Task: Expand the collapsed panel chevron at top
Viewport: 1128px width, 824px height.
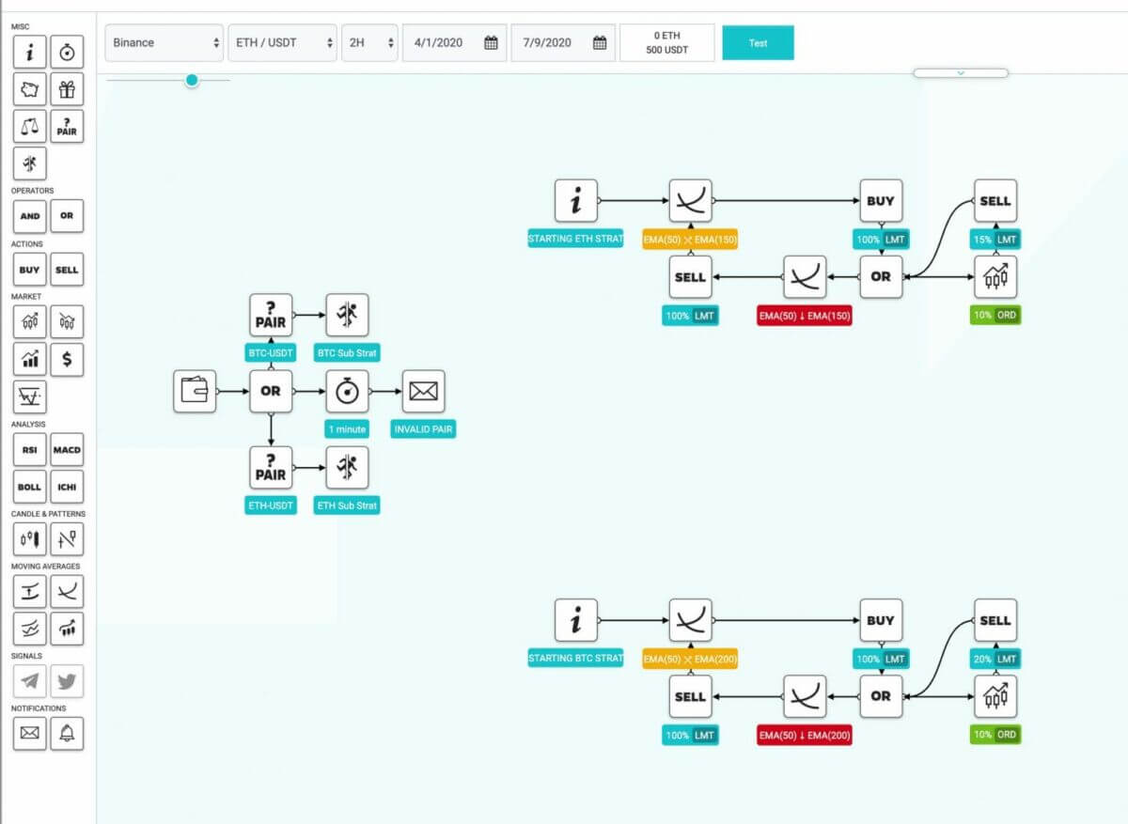Action: click(x=960, y=72)
